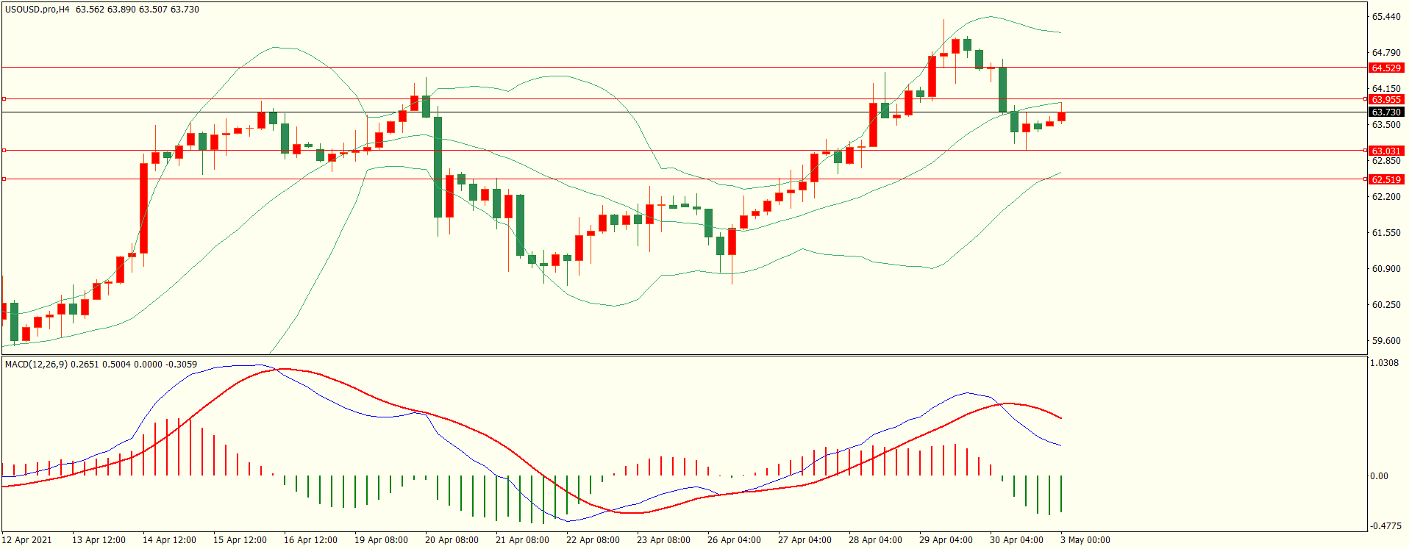
Task: Click the black 63.730 current price label
Action: point(1385,112)
